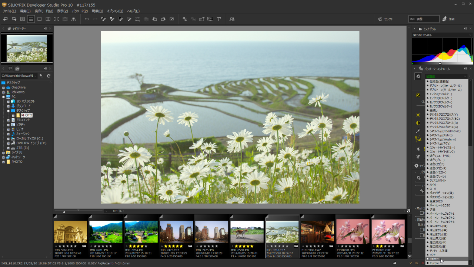The image size is (474, 267).
Task: Toggle highlight warning triangle icon
Action: click(74, 19)
